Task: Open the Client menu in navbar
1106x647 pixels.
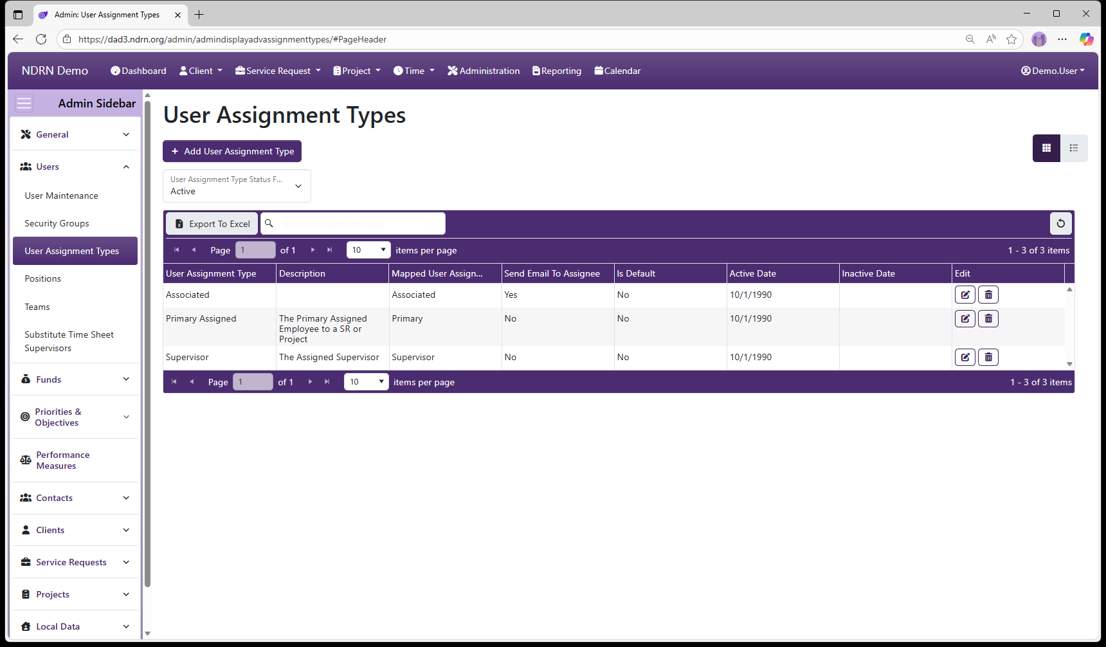Action: (x=201, y=71)
